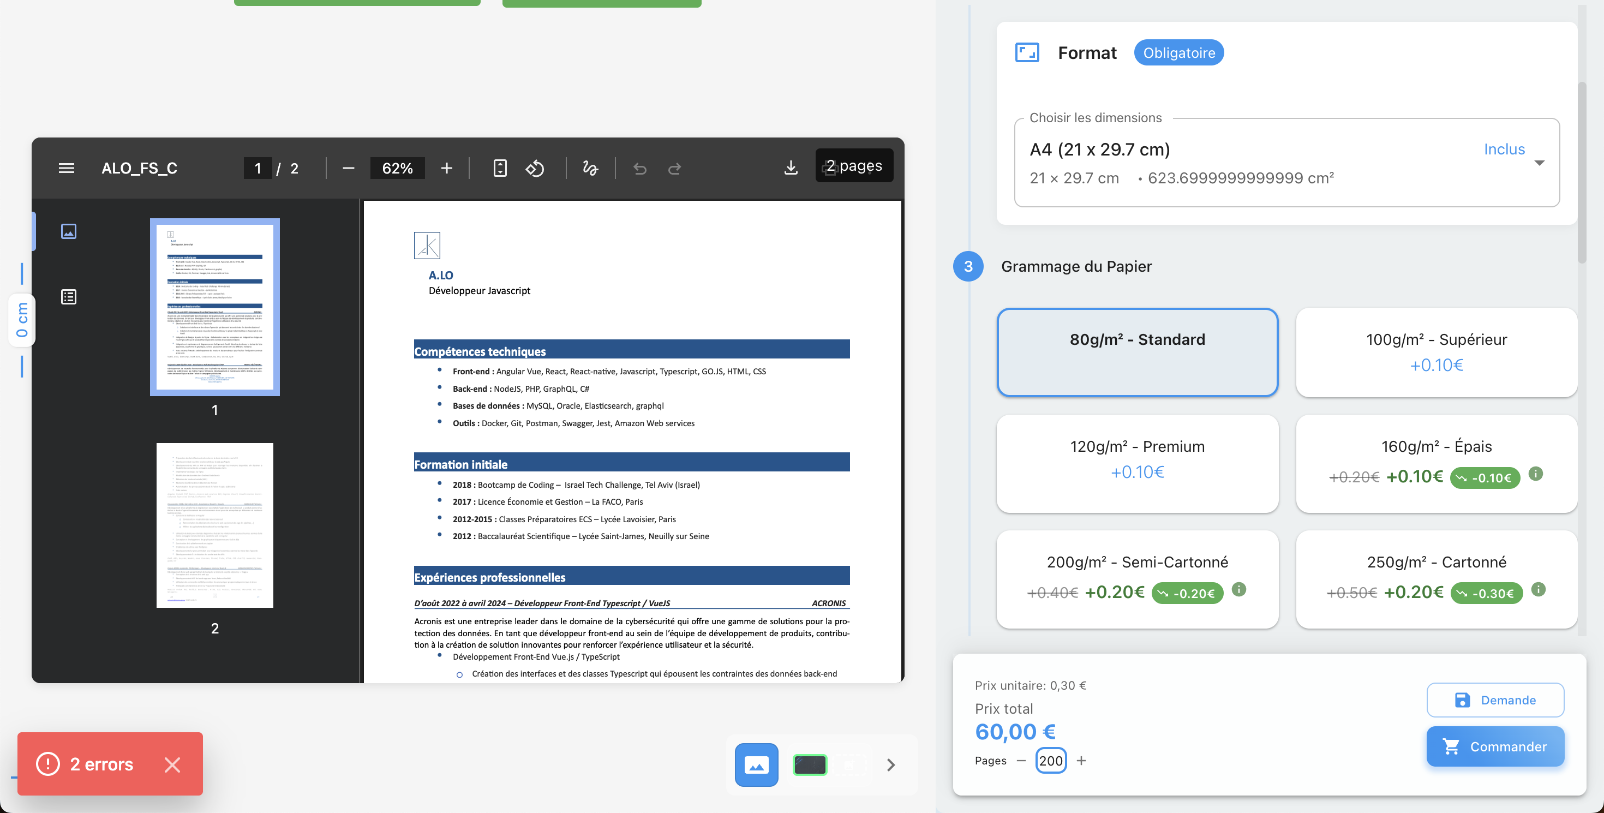The image size is (1604, 813).
Task: Rotate the document counterclockwise
Action: click(535, 168)
